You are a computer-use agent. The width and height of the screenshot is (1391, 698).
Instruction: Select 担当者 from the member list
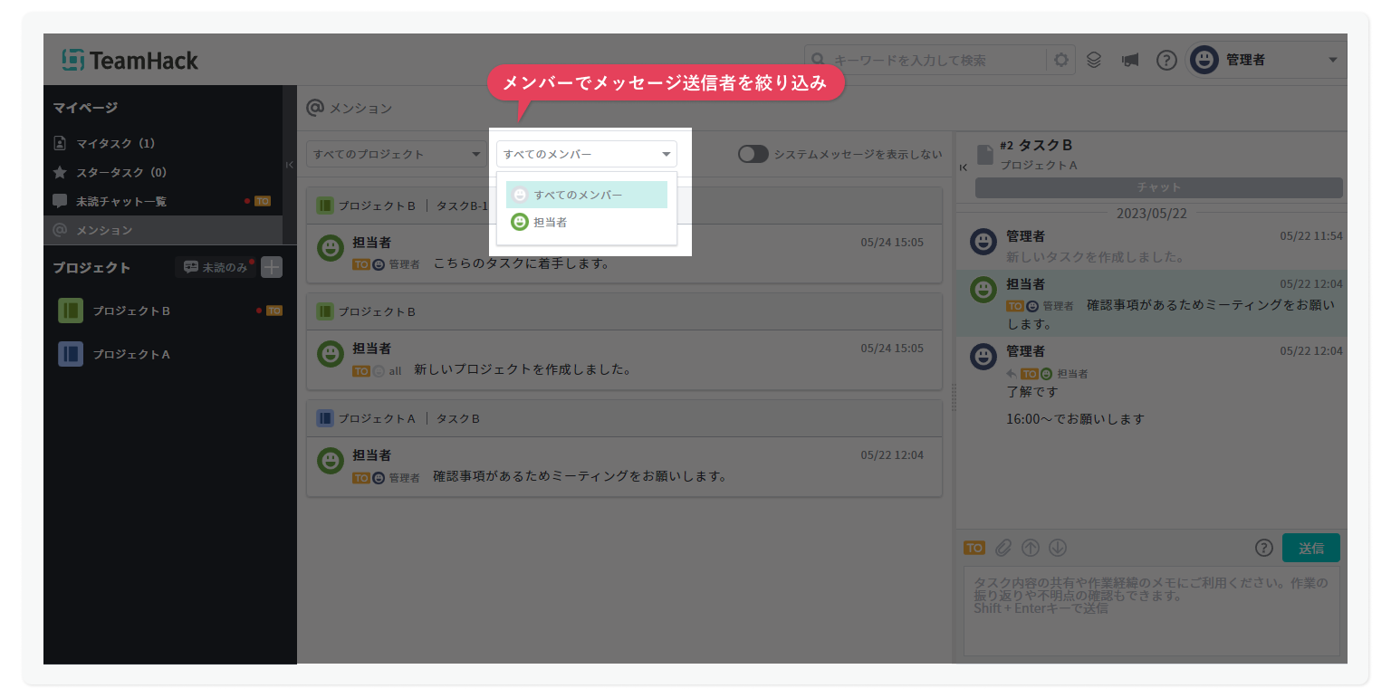pyautogui.click(x=551, y=222)
